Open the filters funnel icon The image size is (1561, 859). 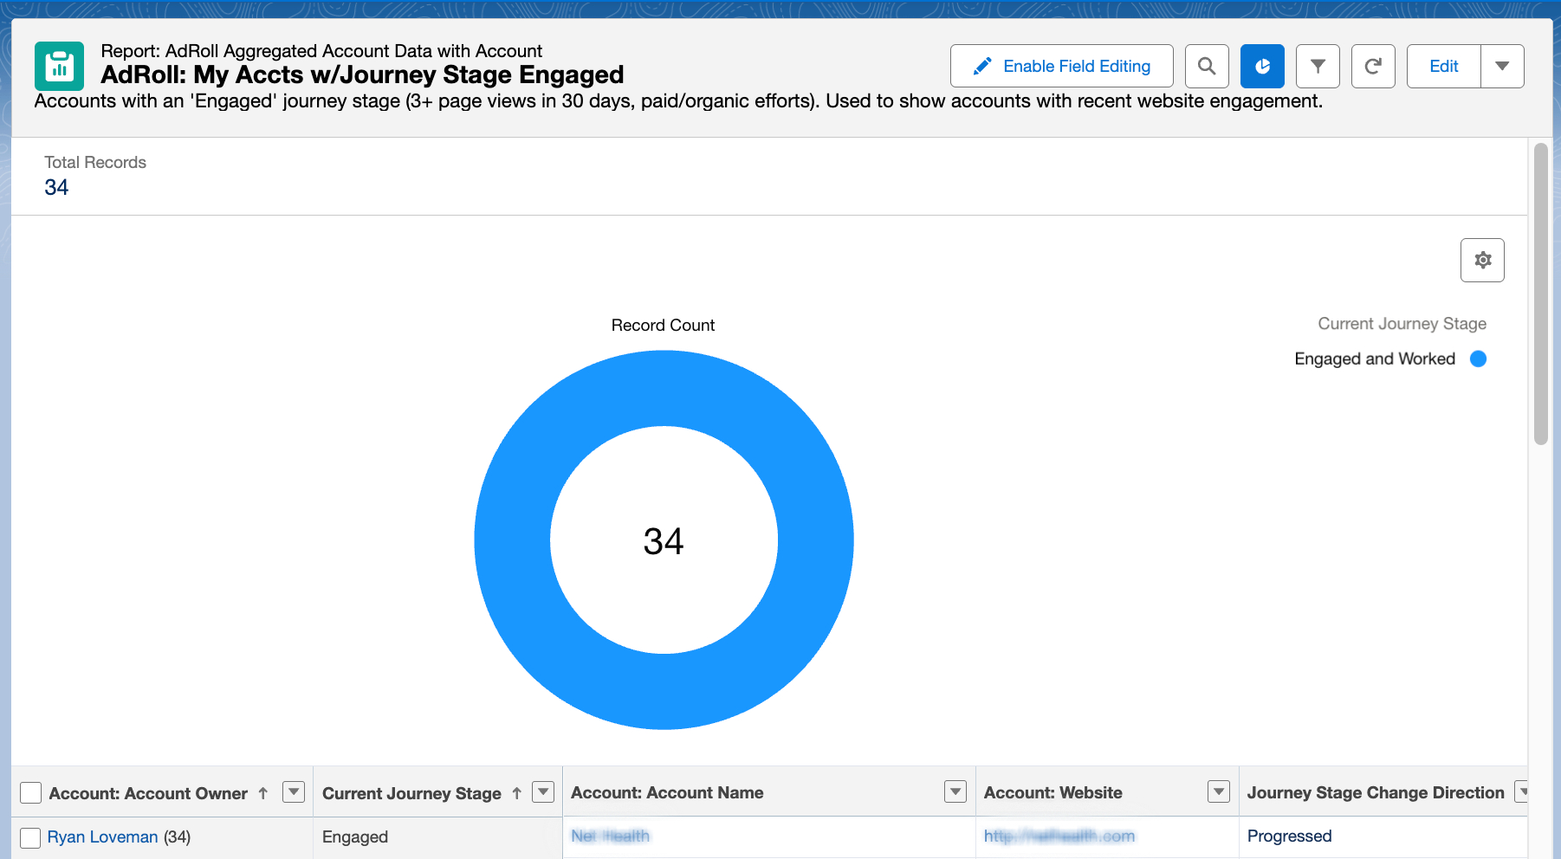(x=1317, y=66)
